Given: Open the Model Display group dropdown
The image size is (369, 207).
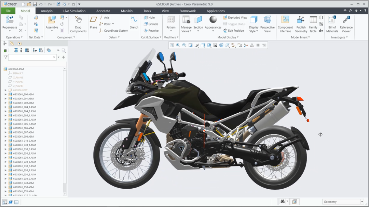Looking at the screenshot, I should tap(228, 37).
